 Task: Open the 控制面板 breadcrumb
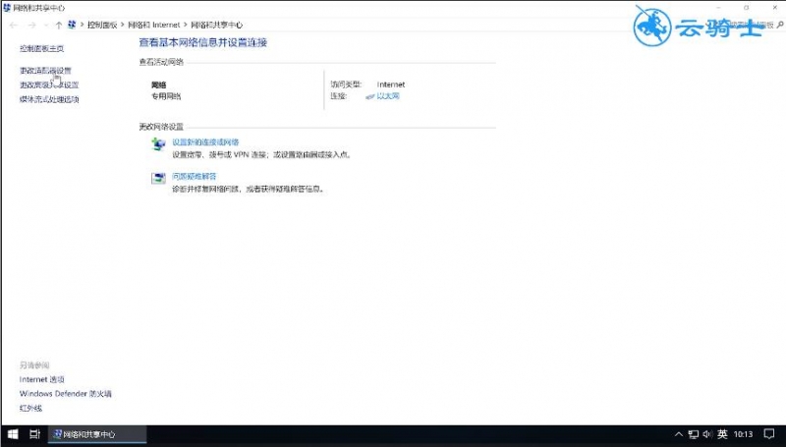[x=102, y=25]
